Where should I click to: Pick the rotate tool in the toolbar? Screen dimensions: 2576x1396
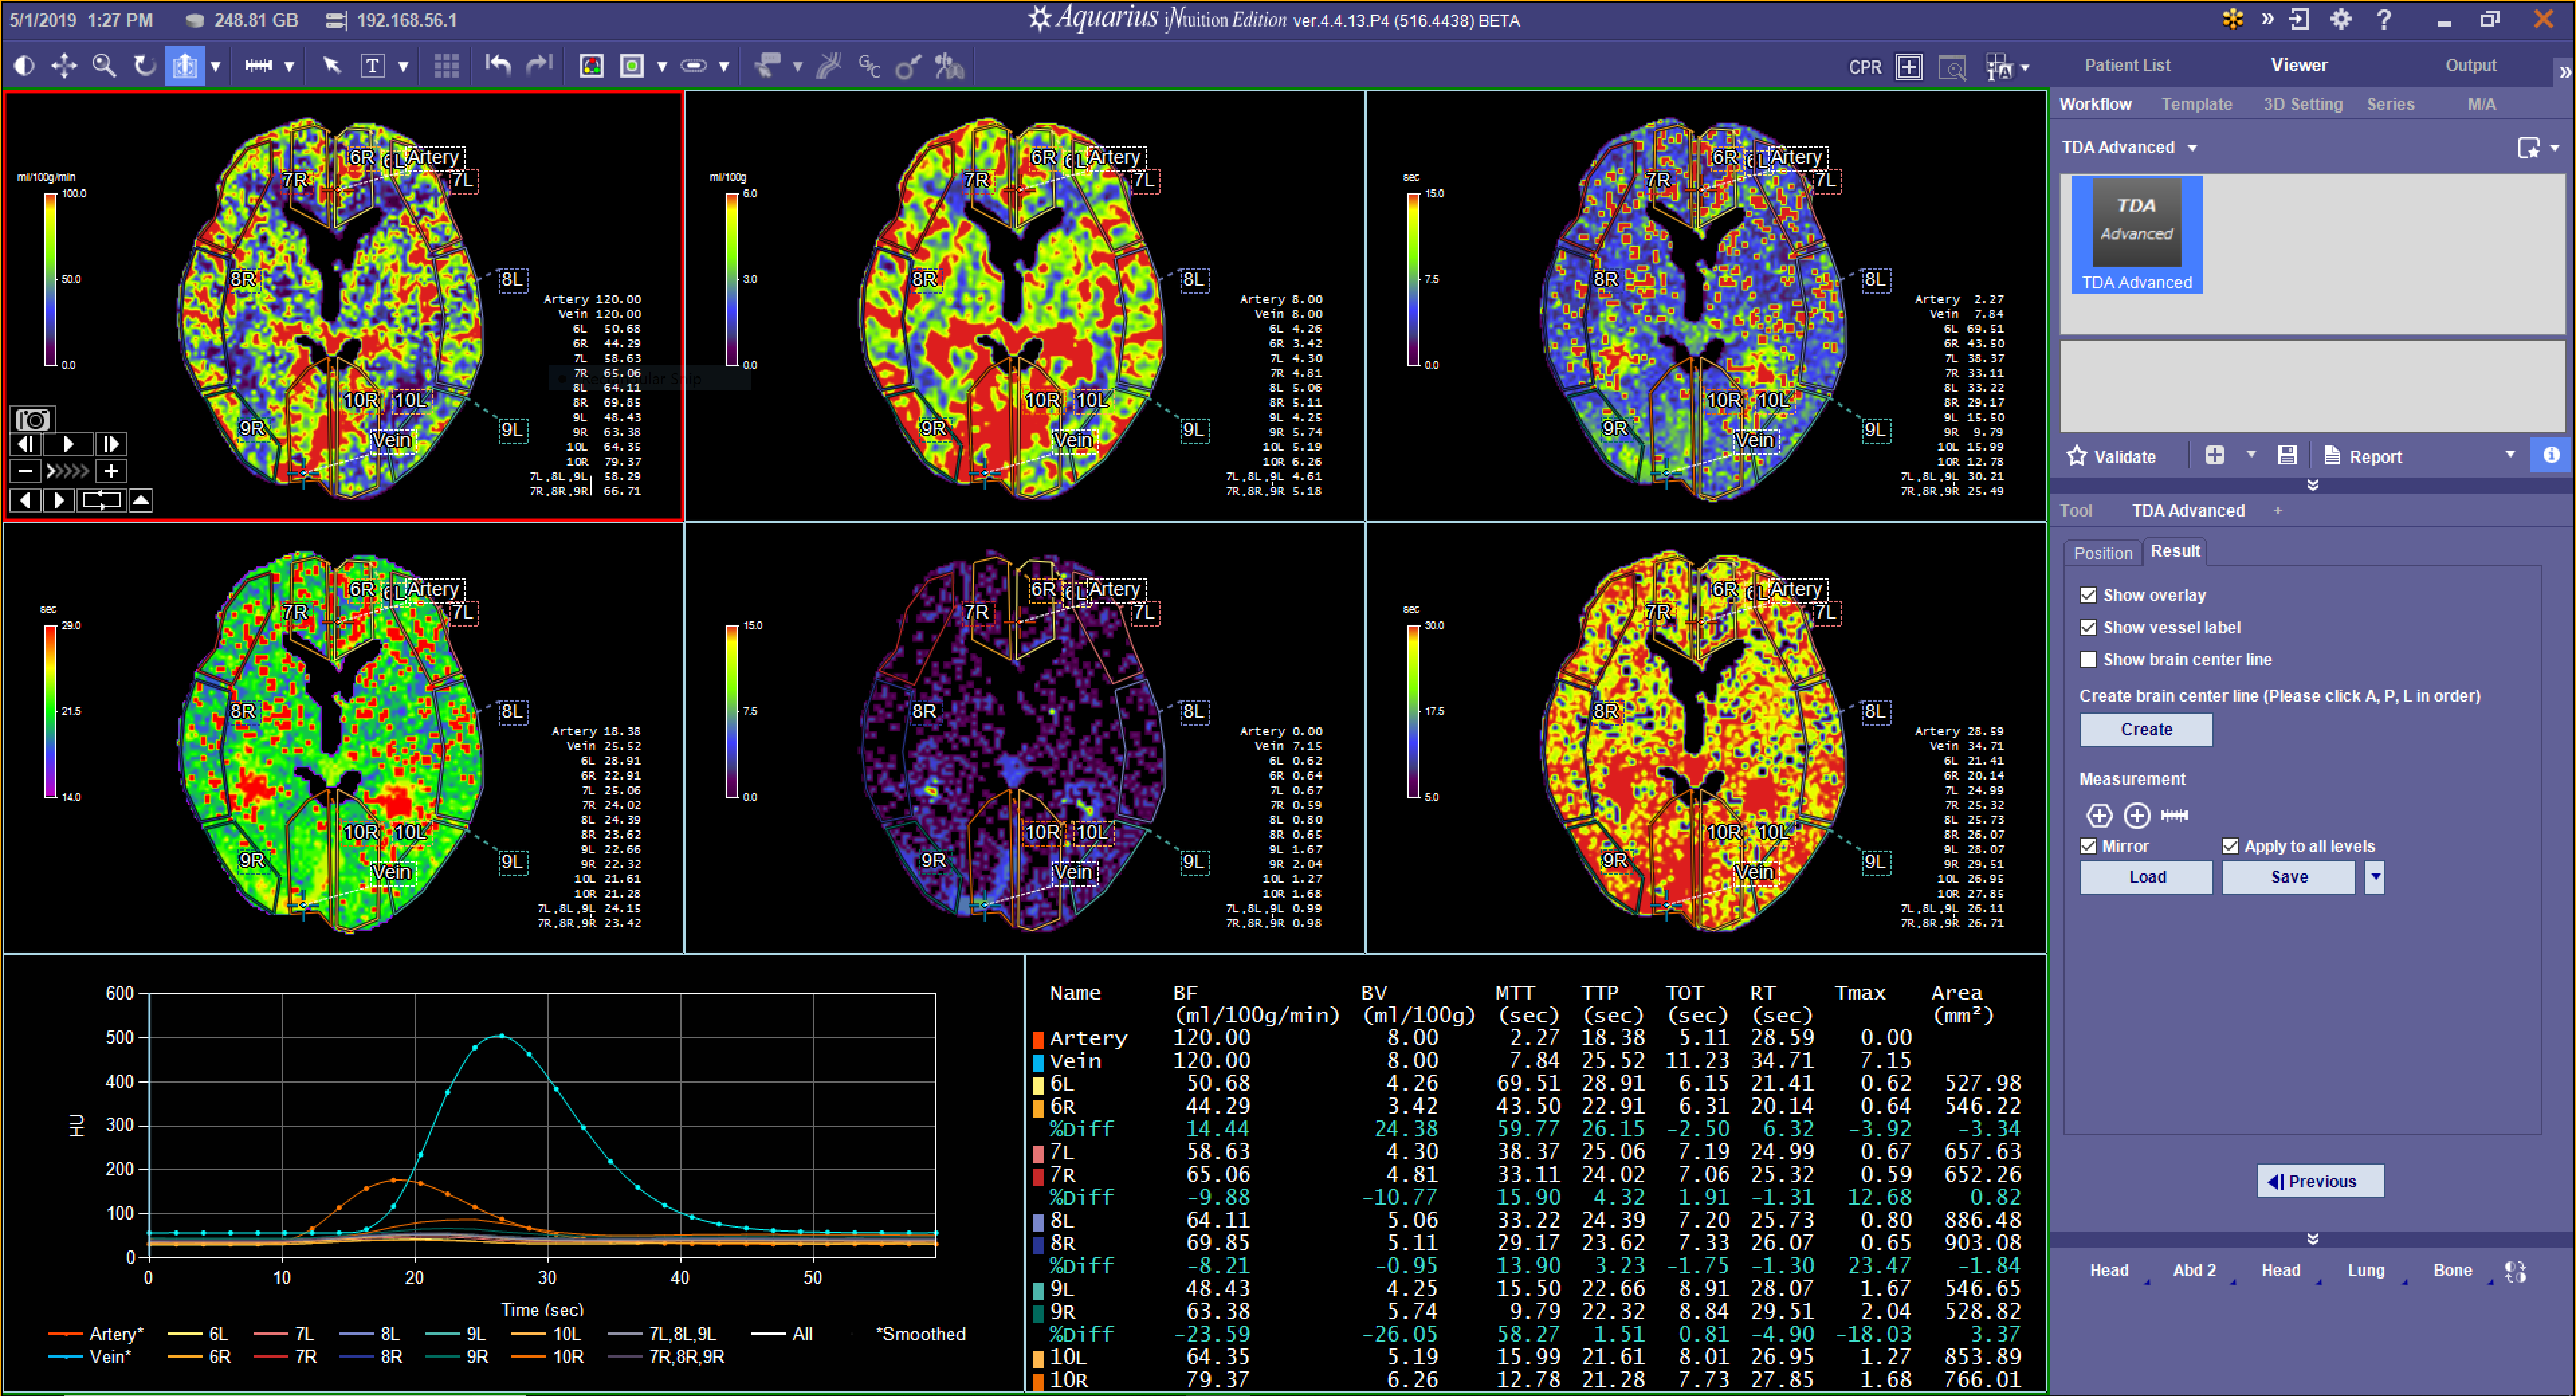coord(145,66)
